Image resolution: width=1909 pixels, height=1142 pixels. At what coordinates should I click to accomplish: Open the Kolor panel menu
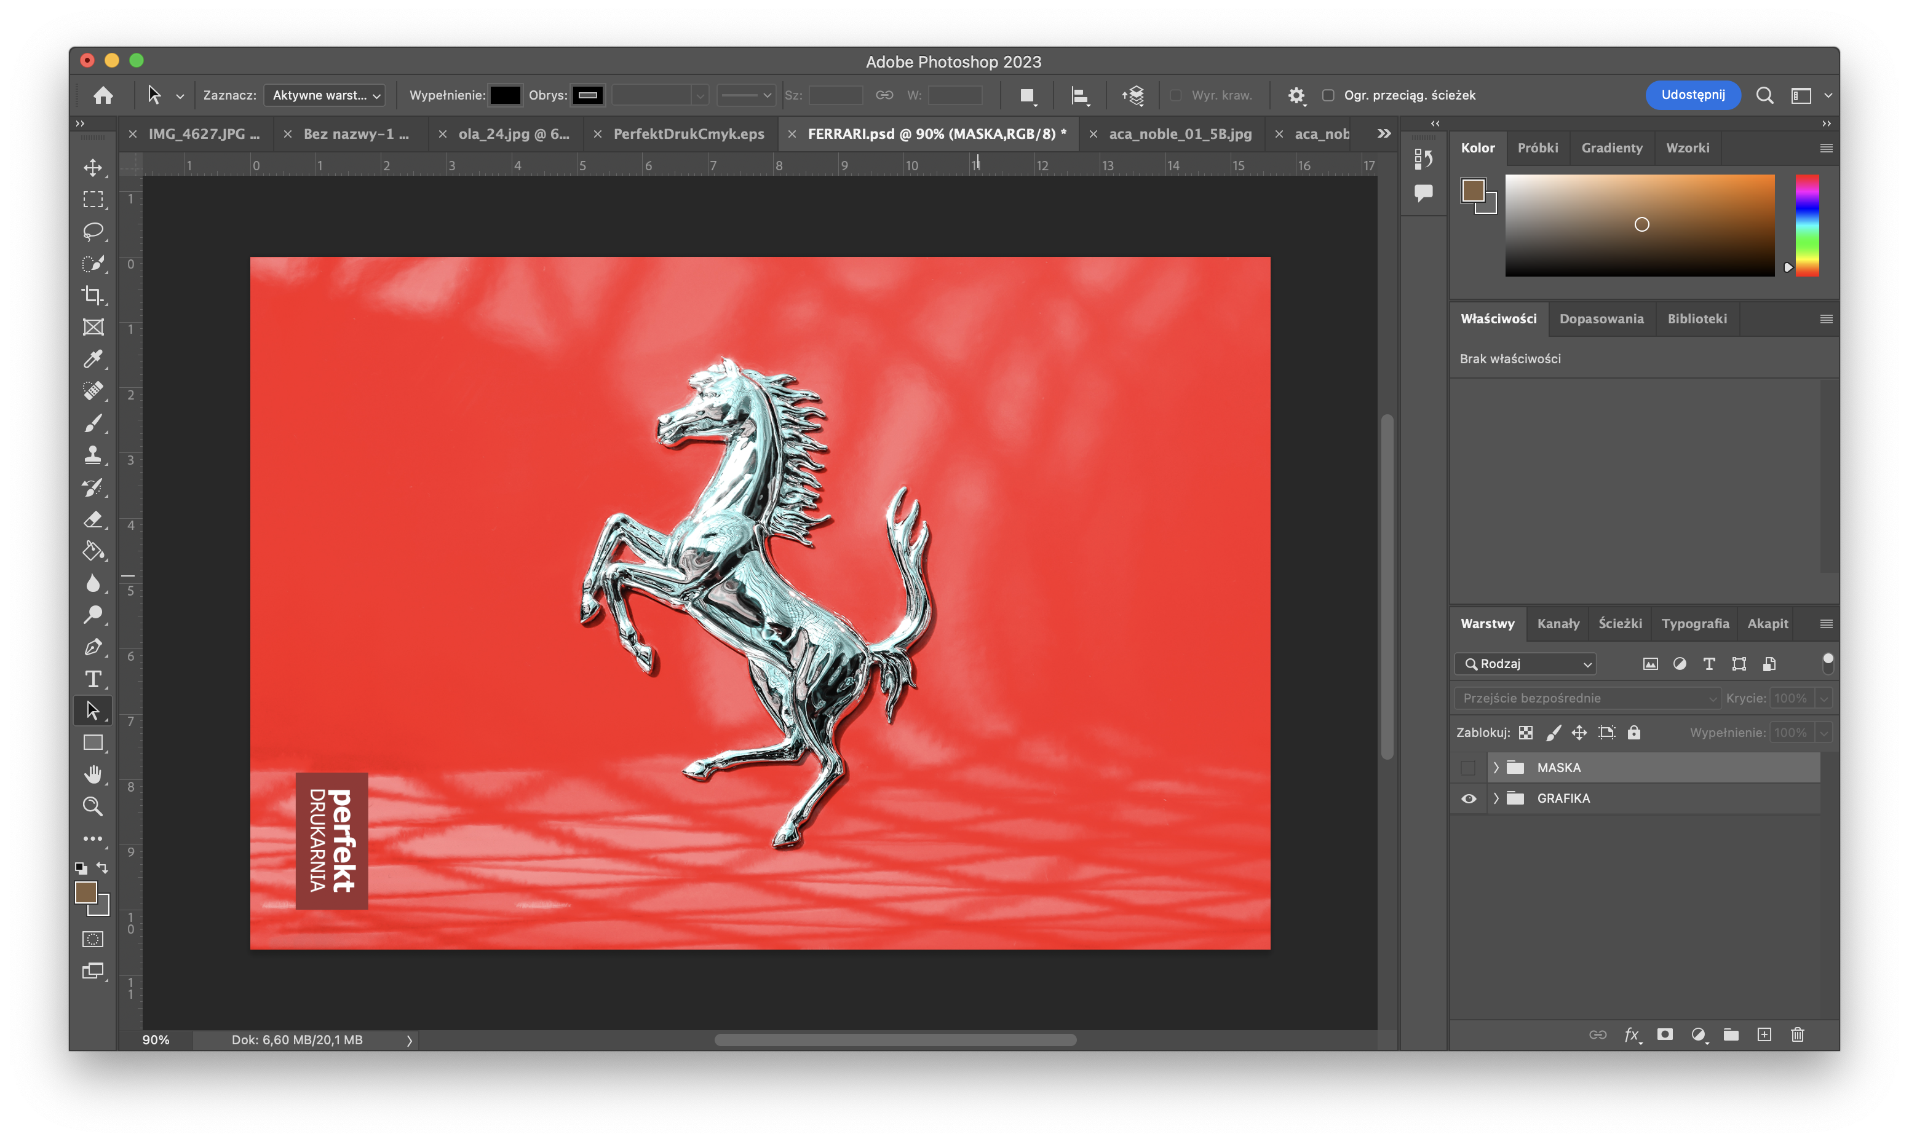(x=1826, y=149)
